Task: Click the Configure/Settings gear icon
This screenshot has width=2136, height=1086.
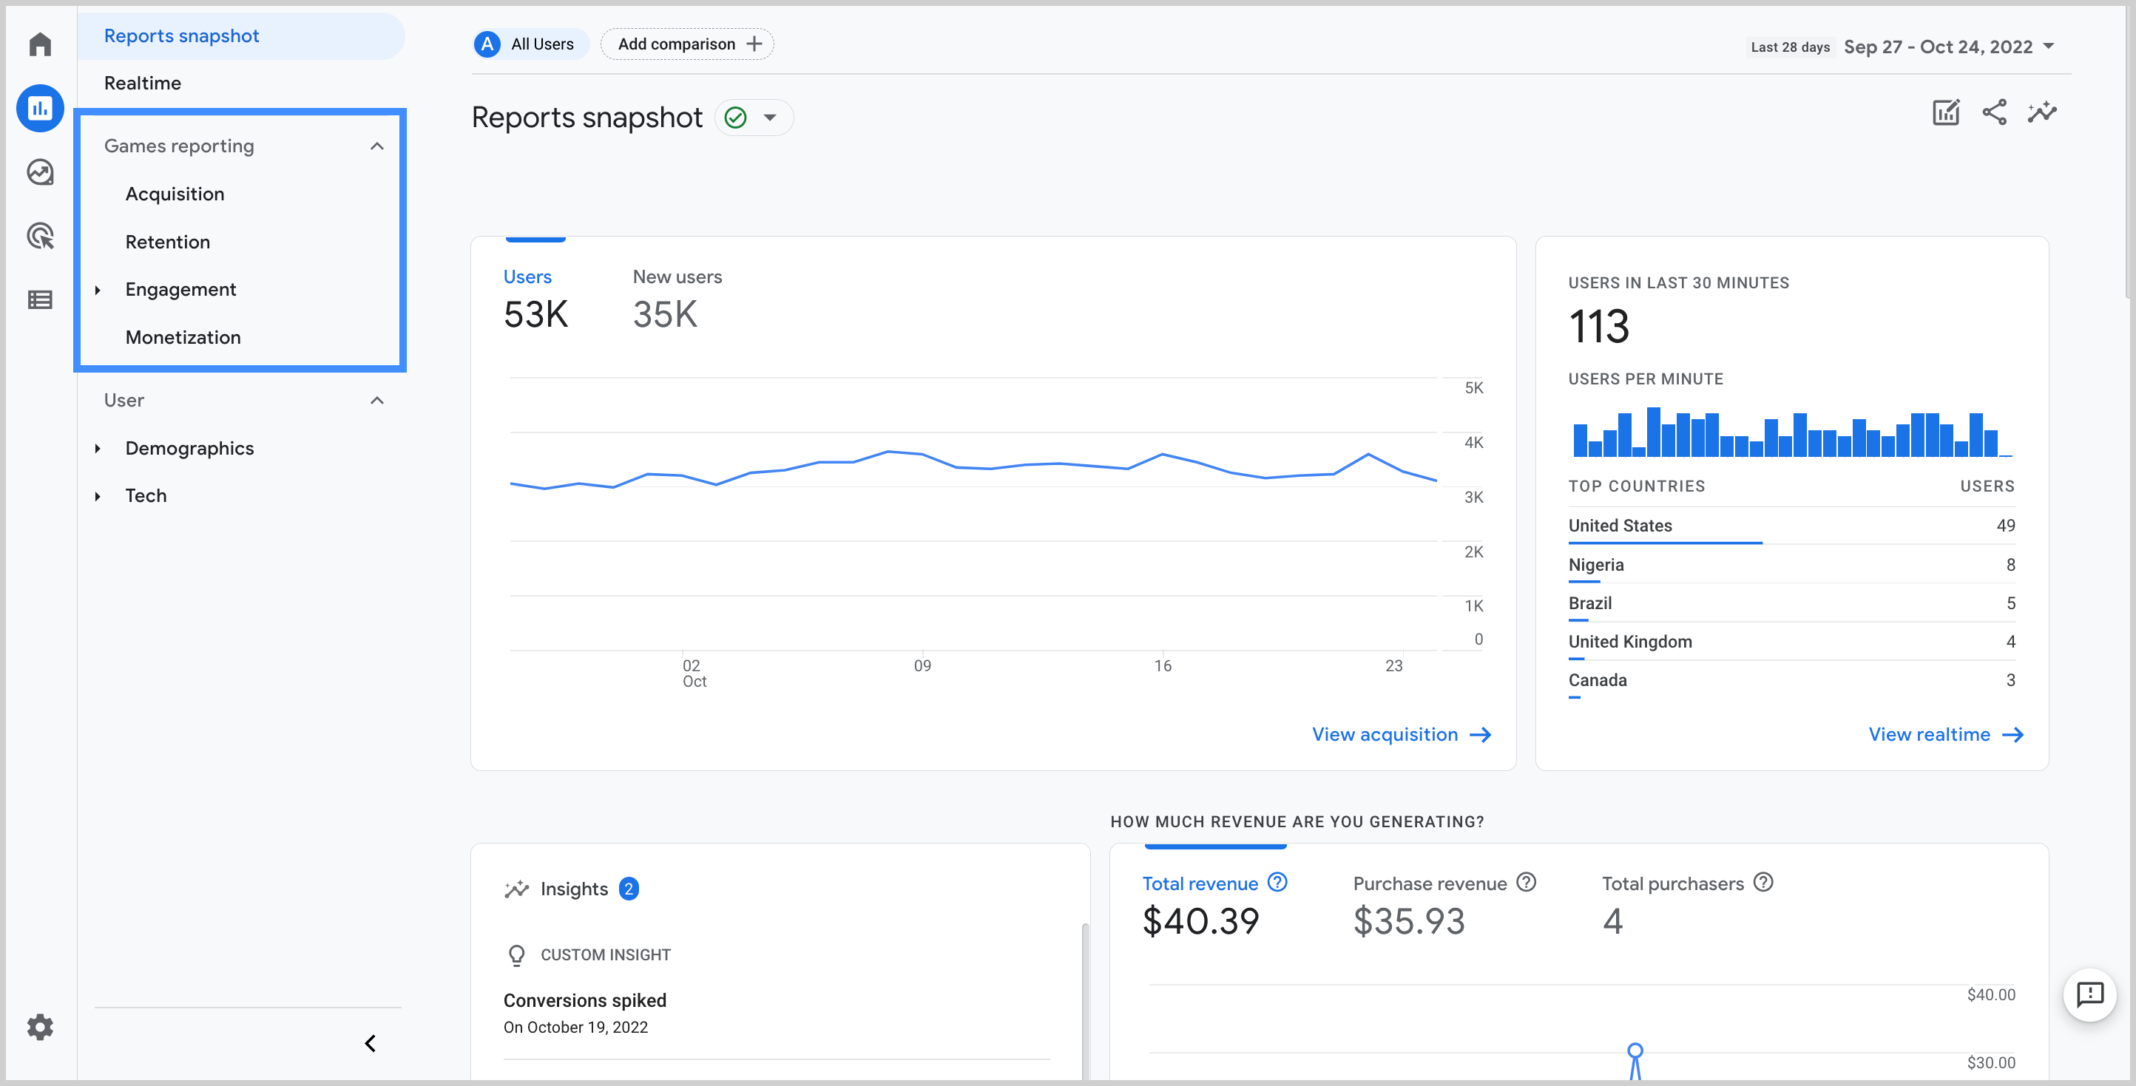Action: pyautogui.click(x=38, y=1025)
